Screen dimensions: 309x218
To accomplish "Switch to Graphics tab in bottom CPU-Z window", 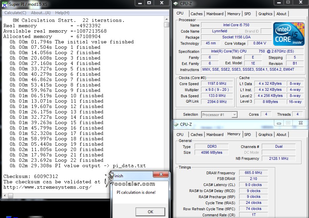I will pyautogui.click(x=265, y=135).
